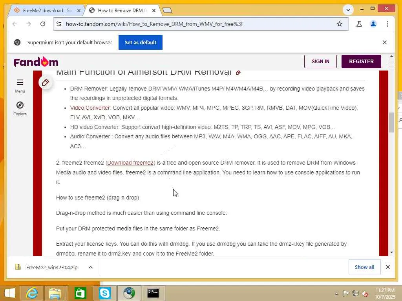The image size is (402, 301).
Task: Click the Action Center flag icon
Action: click(346, 293)
